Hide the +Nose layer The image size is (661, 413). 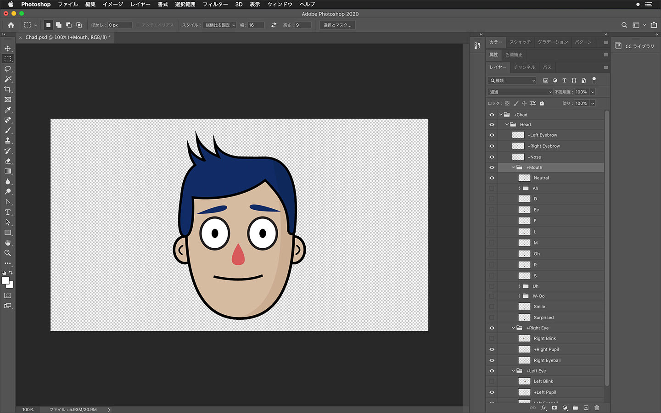tap(492, 157)
